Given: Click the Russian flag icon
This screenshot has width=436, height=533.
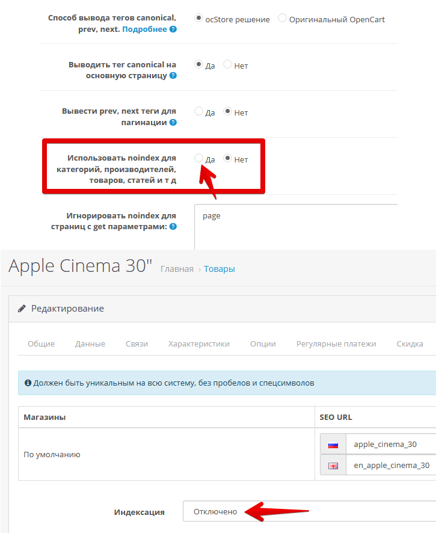Looking at the screenshot, I should click(x=333, y=445).
